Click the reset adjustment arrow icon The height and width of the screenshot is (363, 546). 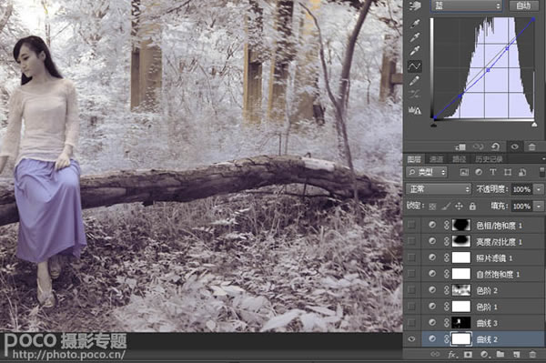click(x=496, y=146)
